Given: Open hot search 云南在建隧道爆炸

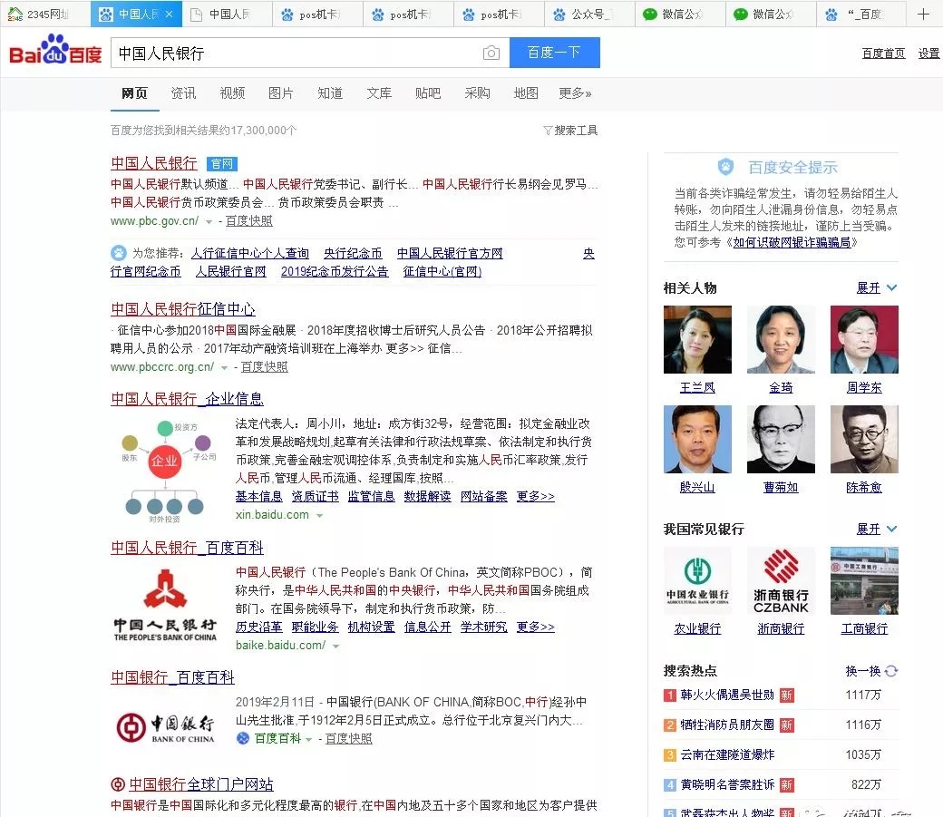Looking at the screenshot, I should (x=727, y=754).
